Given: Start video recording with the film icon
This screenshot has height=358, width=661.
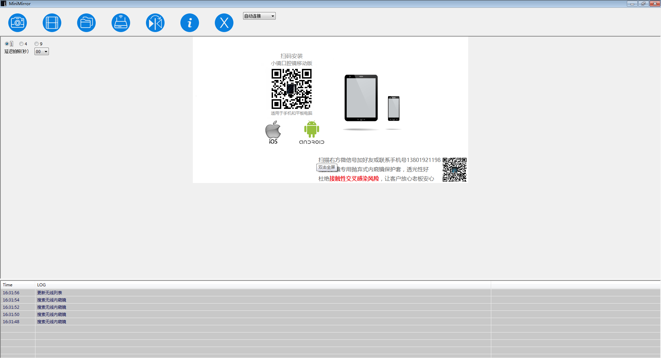Looking at the screenshot, I should (x=52, y=23).
